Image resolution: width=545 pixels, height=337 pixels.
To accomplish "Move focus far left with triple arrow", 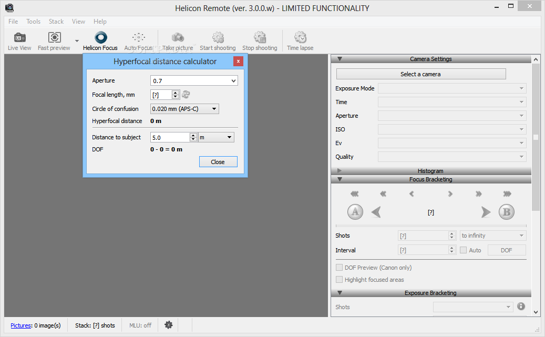I will click(x=355, y=193).
